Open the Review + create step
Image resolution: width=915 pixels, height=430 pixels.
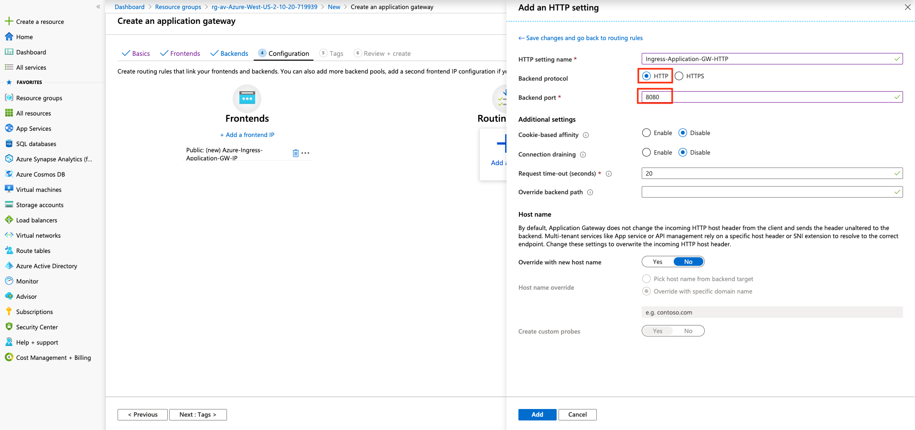pyautogui.click(x=387, y=53)
